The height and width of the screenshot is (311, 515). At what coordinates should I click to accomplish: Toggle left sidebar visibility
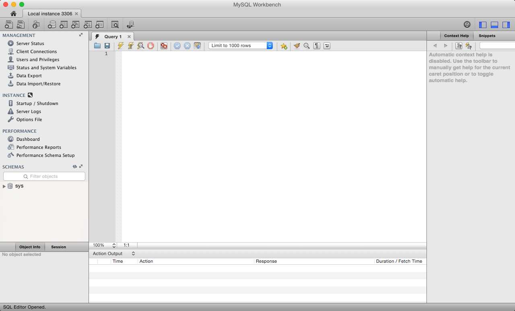click(483, 25)
